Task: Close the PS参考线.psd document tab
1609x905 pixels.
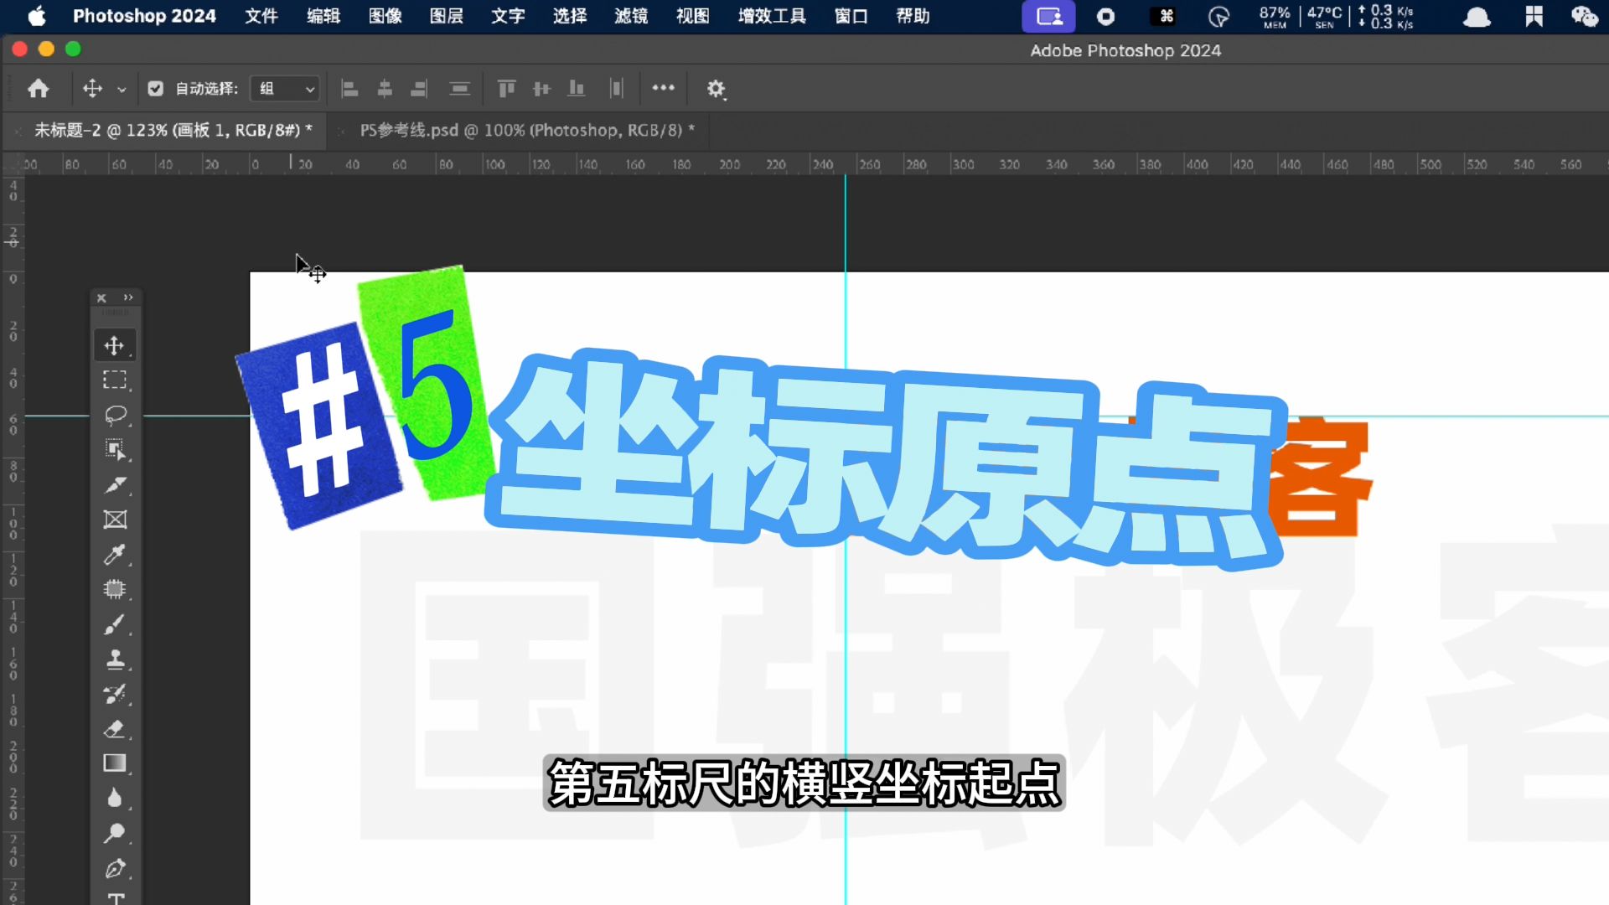Action: point(341,131)
